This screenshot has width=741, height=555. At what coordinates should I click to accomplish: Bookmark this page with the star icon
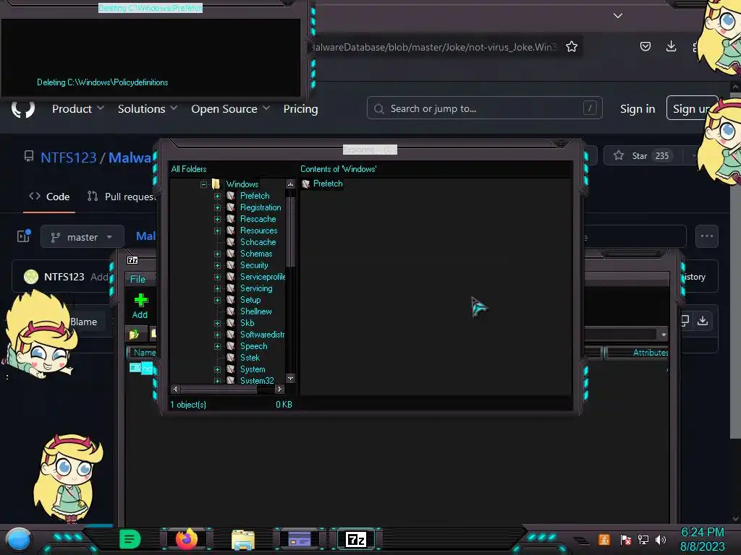point(572,46)
